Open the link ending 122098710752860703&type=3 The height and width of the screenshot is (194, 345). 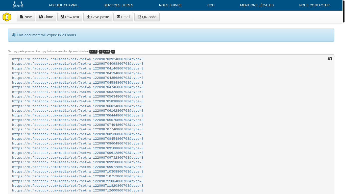[78, 176]
